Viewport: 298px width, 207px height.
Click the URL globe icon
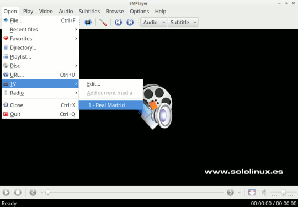tap(6, 75)
